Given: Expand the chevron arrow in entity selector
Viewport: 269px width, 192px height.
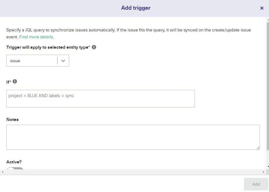Looking at the screenshot, I should [63, 61].
